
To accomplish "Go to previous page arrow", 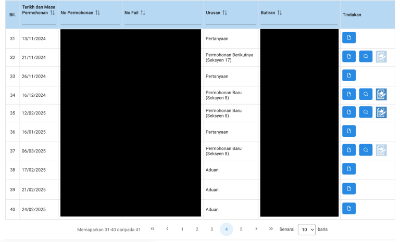I will [167, 229].
